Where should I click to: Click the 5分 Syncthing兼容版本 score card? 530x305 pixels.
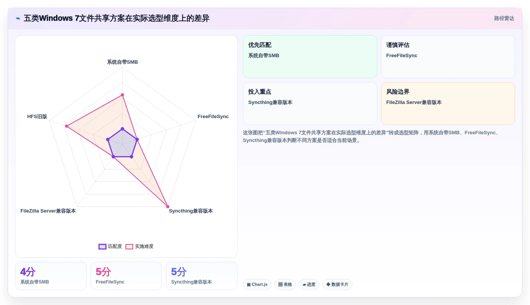[x=201, y=276]
